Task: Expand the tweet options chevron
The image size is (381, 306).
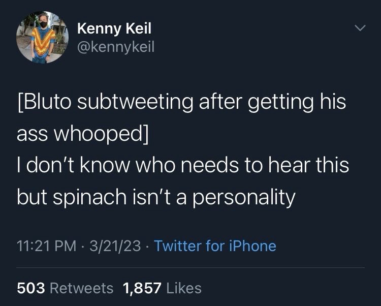Action: click(x=360, y=29)
